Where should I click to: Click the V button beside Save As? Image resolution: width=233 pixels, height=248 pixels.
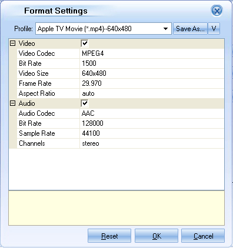pyautogui.click(x=214, y=29)
